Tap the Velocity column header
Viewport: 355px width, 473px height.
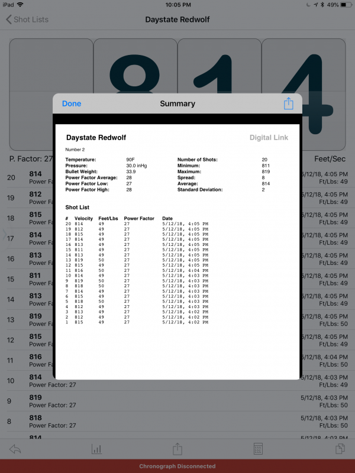[83, 218]
